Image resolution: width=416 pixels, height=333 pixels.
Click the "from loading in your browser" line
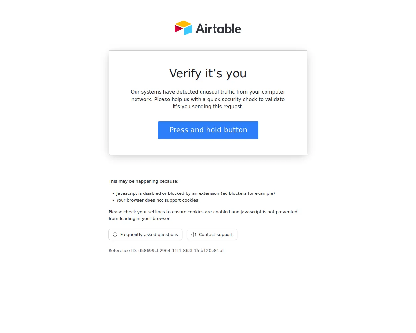pyautogui.click(x=139, y=219)
